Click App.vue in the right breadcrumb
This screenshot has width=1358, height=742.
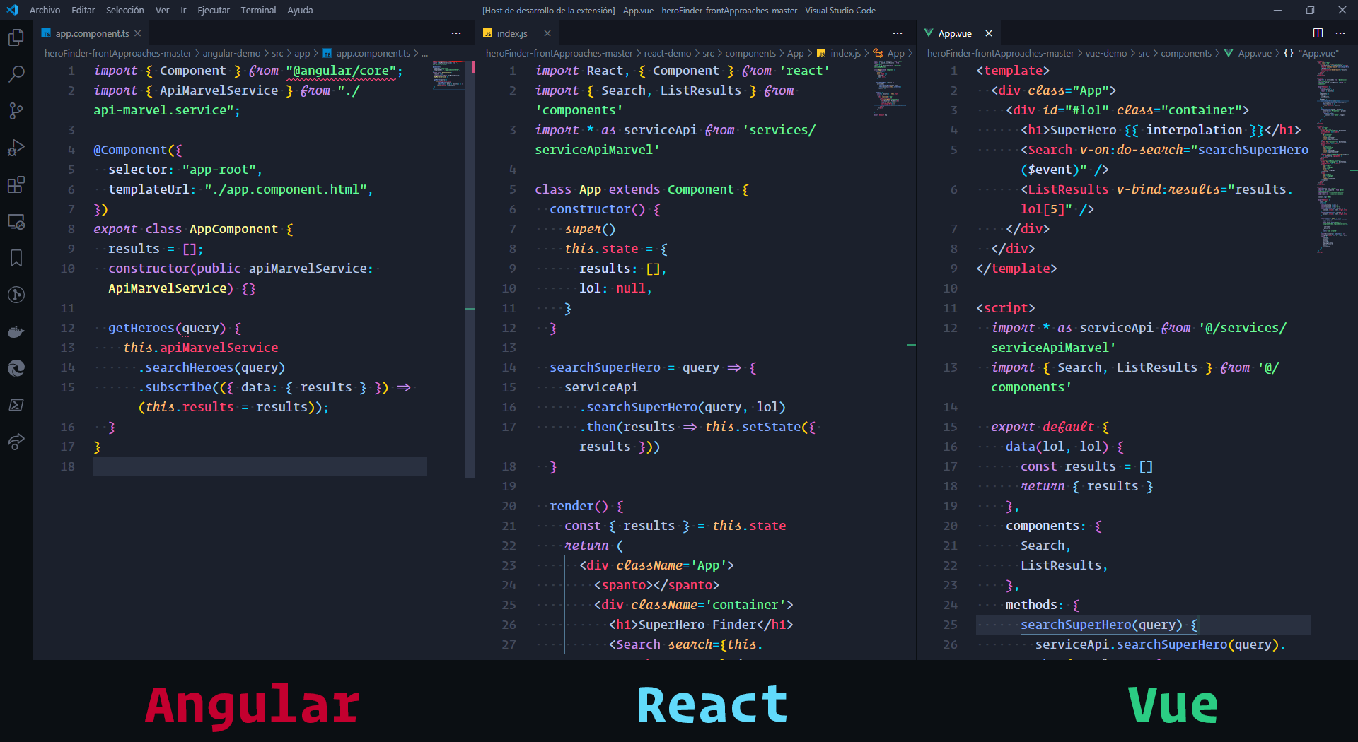coord(1254,53)
